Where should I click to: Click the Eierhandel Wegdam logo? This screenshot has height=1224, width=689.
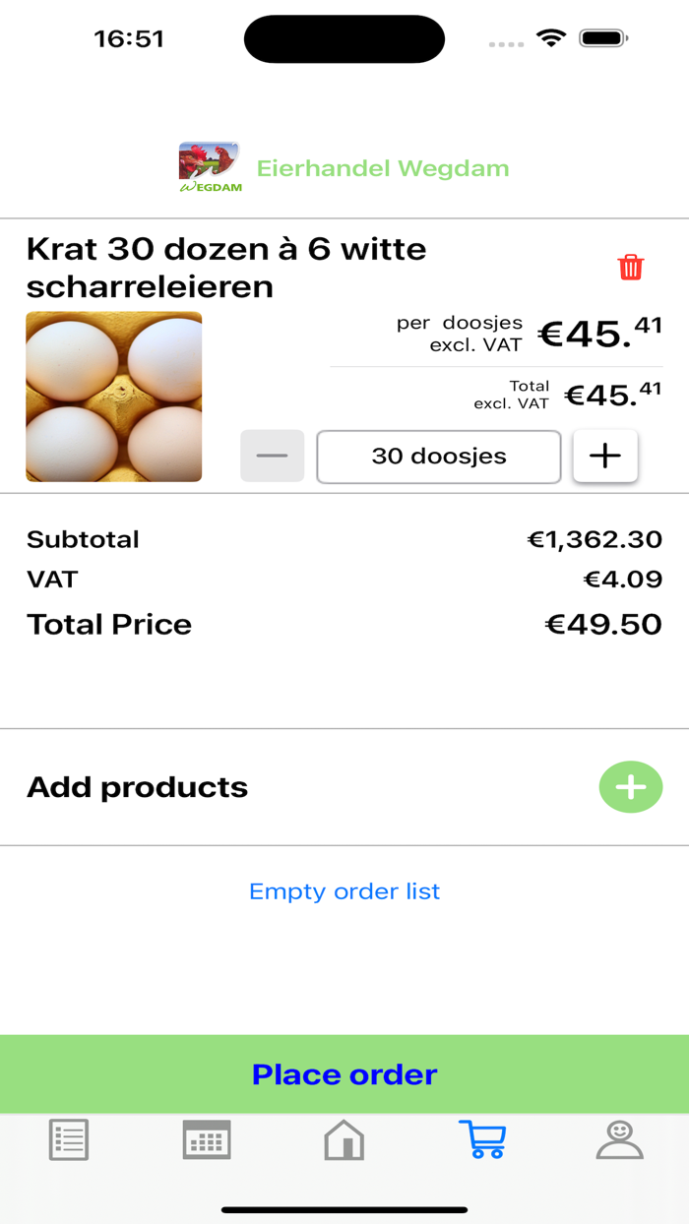(x=209, y=165)
